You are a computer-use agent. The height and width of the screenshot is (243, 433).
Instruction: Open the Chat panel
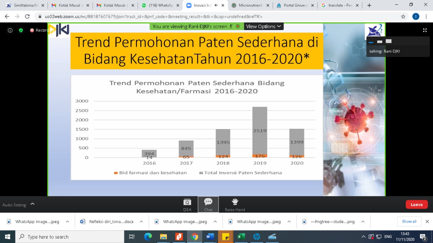coord(208,204)
